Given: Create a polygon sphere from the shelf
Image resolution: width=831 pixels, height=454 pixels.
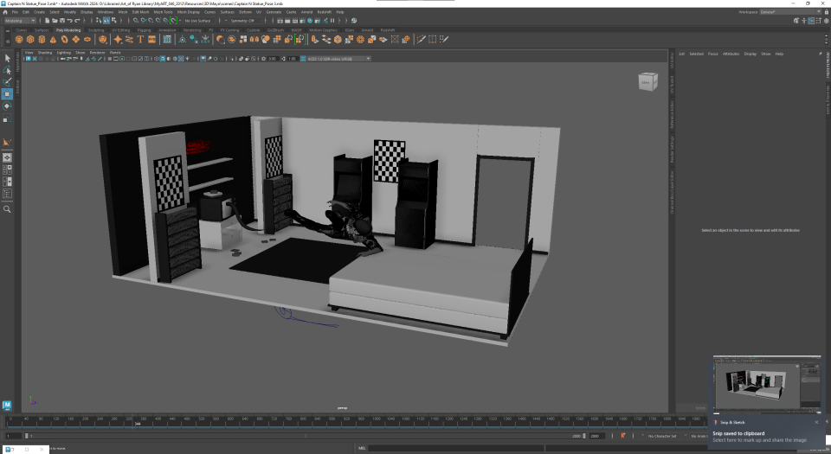Looking at the screenshot, I should (x=19, y=39).
